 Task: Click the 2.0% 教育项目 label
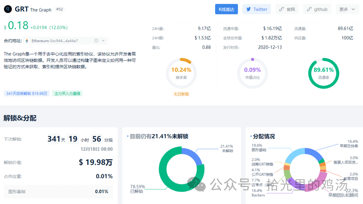click(351, 176)
